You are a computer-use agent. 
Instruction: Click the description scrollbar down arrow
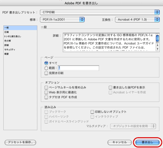click(157, 49)
